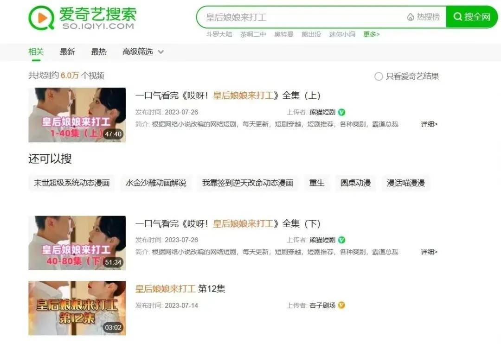Switch to the 最新 tab

coord(67,51)
